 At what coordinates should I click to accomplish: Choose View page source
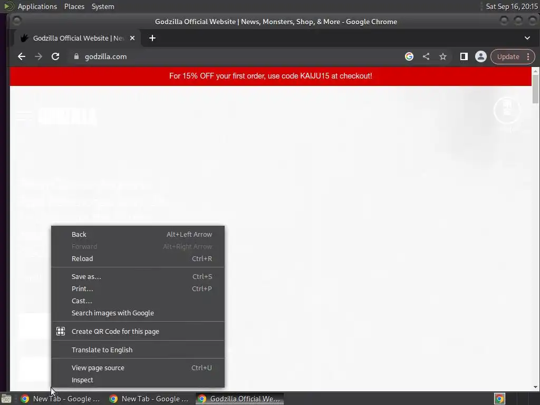coord(138,368)
